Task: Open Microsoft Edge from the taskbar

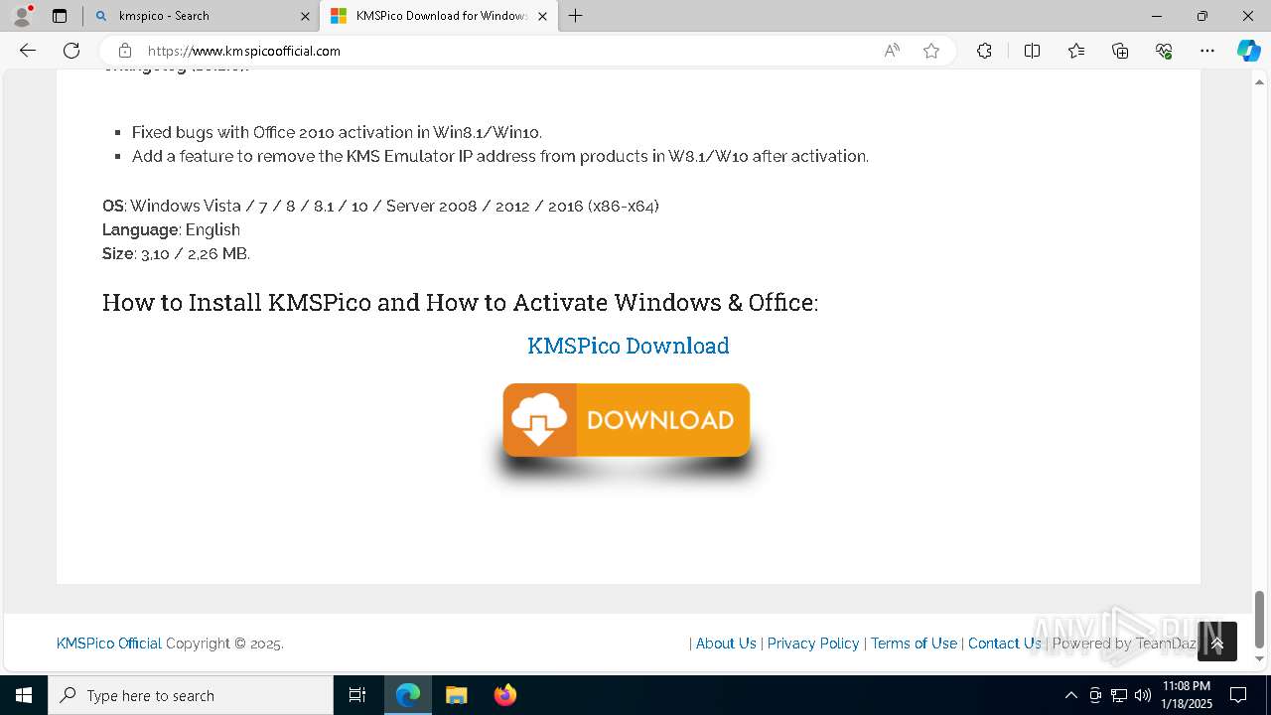Action: pyautogui.click(x=408, y=695)
